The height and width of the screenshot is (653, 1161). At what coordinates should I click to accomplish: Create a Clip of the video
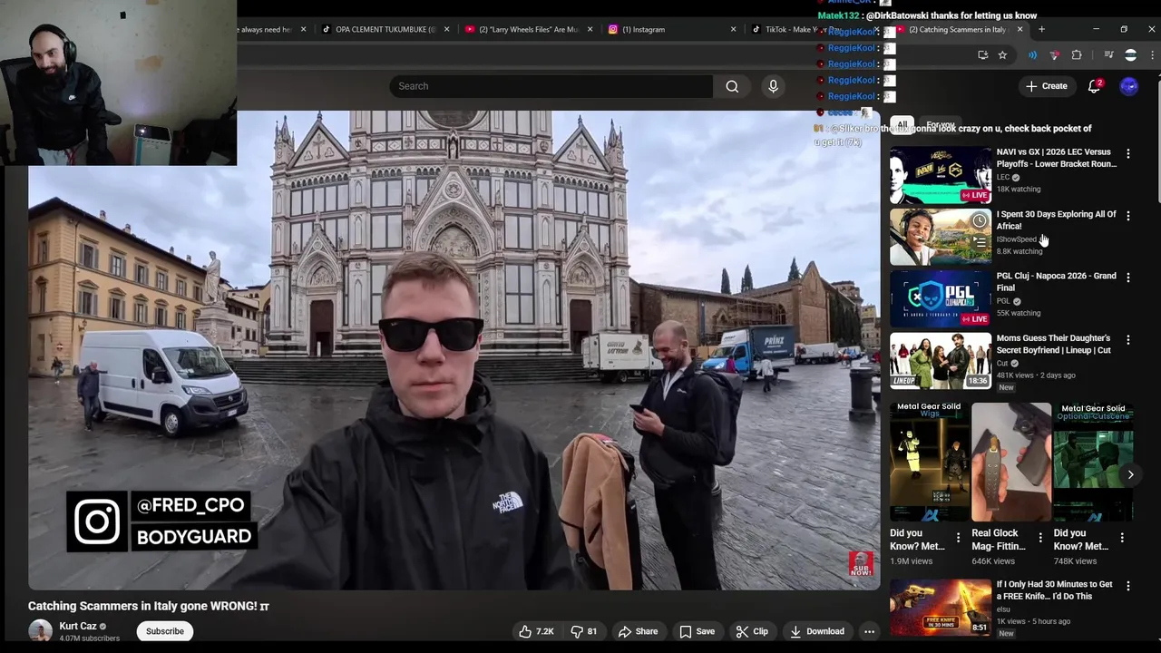752,631
